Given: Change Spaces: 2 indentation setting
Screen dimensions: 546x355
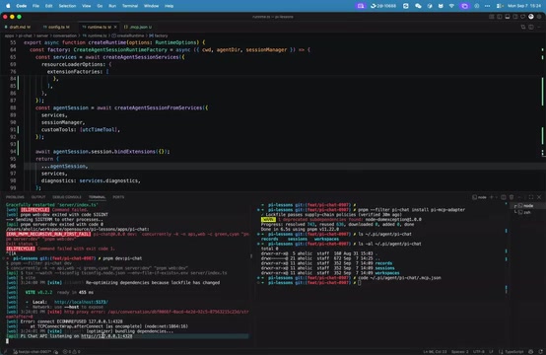Looking at the screenshot, I should (x=459, y=351).
